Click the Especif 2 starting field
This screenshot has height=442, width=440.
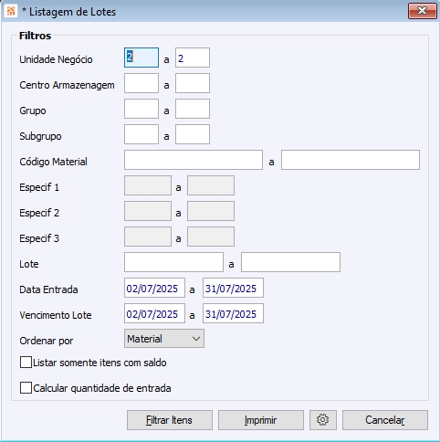[148, 211]
